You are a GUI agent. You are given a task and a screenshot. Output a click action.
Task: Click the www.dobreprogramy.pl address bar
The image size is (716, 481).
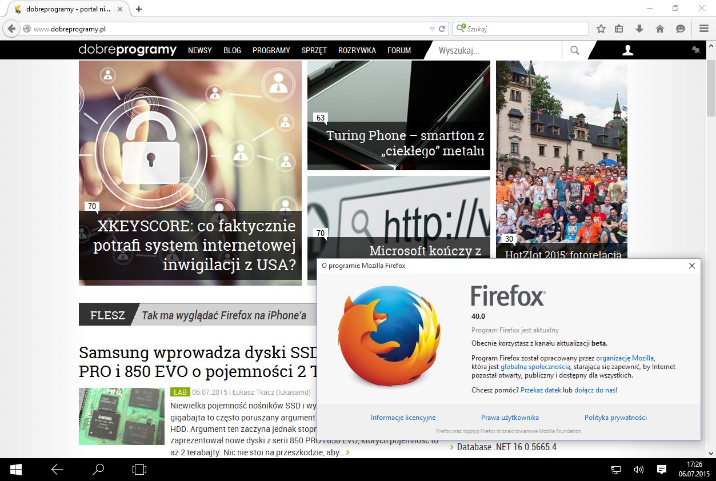(229, 29)
